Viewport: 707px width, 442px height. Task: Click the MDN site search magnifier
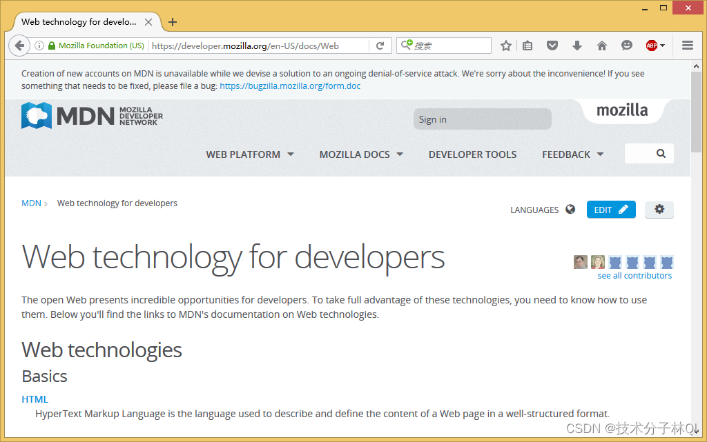coord(661,154)
